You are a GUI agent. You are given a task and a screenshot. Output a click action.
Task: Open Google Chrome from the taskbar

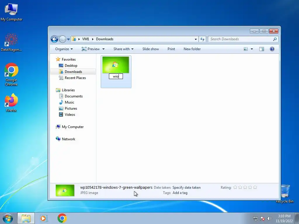pos(62,218)
